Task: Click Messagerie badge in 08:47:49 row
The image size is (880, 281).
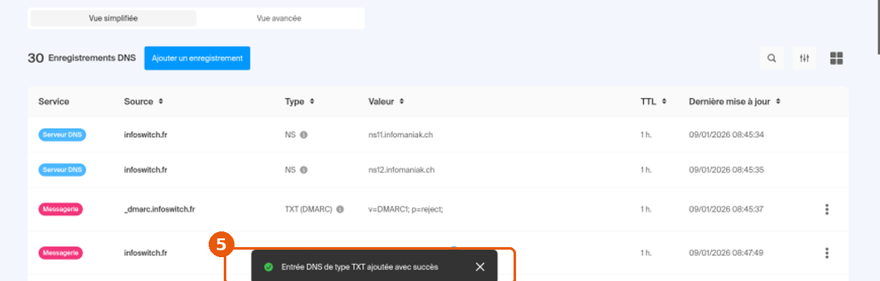Action: [x=61, y=253]
